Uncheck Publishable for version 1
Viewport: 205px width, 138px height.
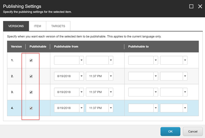[31, 60]
